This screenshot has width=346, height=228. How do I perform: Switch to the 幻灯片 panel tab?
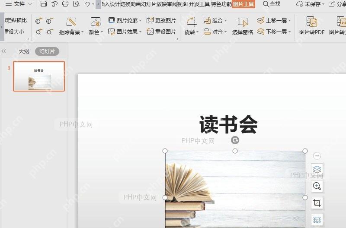(x=47, y=51)
